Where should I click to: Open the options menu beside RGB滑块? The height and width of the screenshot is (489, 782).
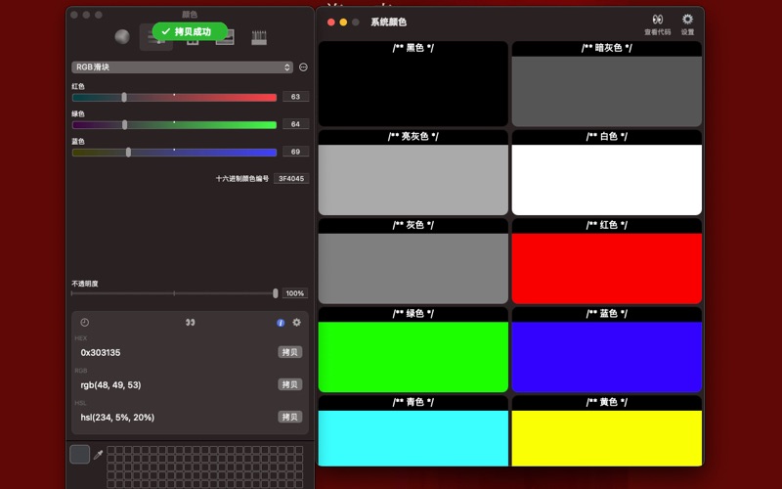pos(303,67)
